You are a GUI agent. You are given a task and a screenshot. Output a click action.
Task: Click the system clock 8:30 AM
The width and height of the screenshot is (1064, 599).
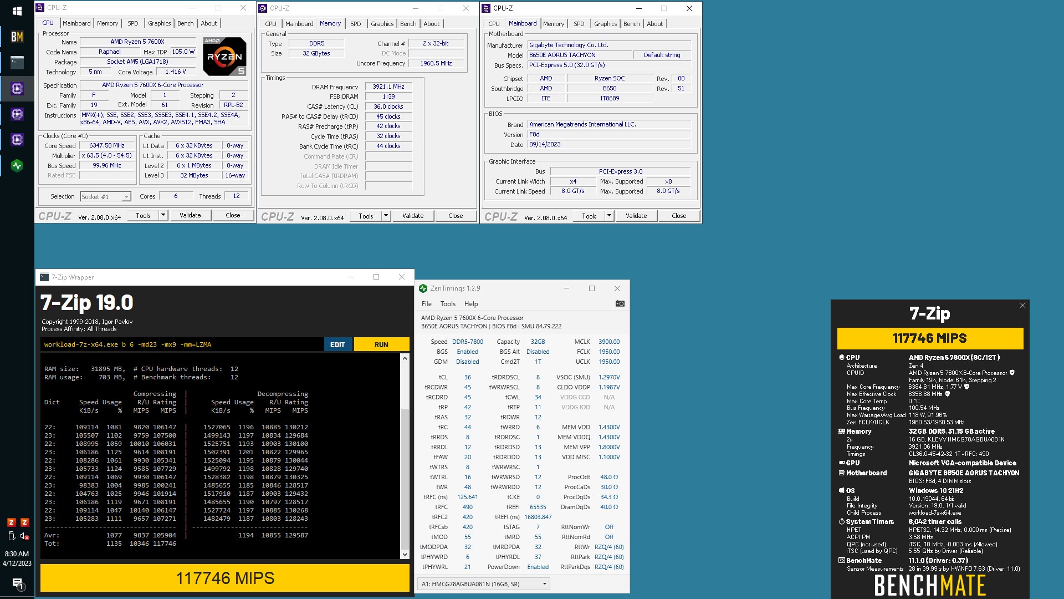point(17,554)
